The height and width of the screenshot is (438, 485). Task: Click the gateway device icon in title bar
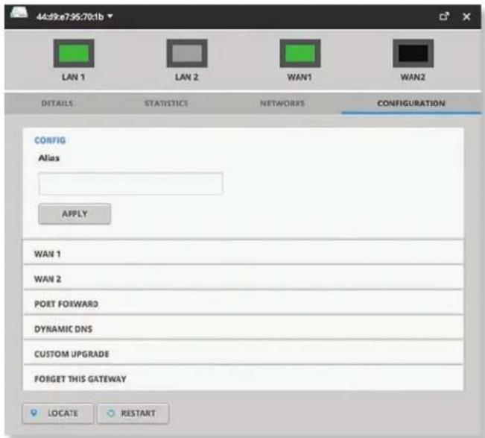pos(19,13)
